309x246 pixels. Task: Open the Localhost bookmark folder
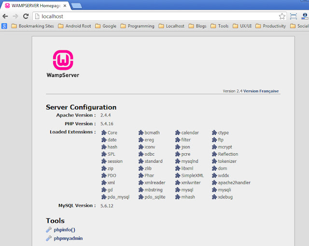(171, 26)
